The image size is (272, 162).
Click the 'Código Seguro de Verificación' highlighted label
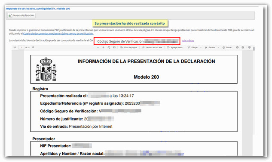[120, 41]
